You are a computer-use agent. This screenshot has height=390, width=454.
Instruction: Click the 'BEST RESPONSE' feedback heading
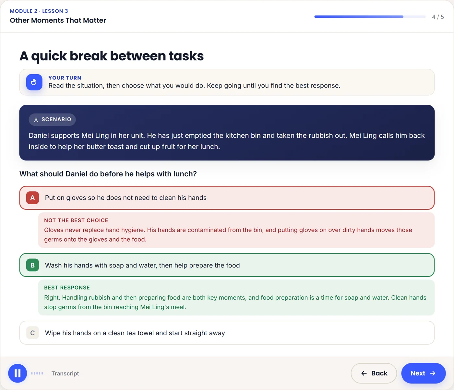click(67, 288)
